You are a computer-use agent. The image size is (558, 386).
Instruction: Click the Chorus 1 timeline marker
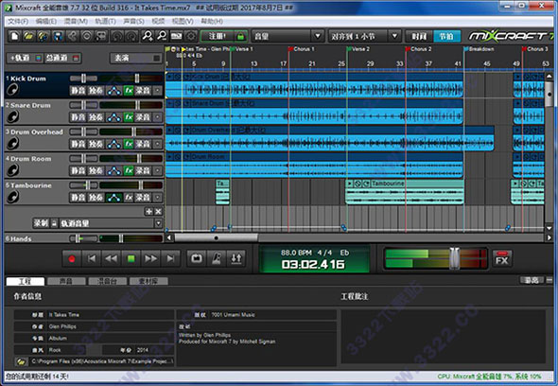pyautogui.click(x=301, y=49)
